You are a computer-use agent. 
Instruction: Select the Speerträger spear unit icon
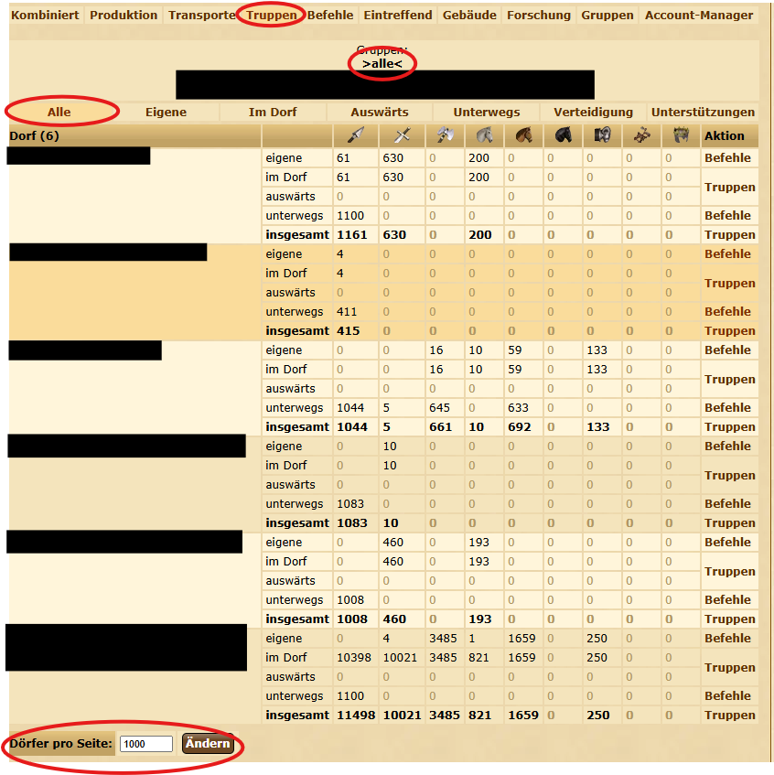356,136
